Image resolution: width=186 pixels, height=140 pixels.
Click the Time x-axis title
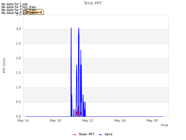pyautogui.click(x=164, y=125)
